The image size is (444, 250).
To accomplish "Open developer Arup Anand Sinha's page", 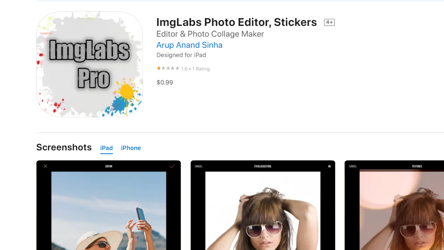I will tap(189, 45).
